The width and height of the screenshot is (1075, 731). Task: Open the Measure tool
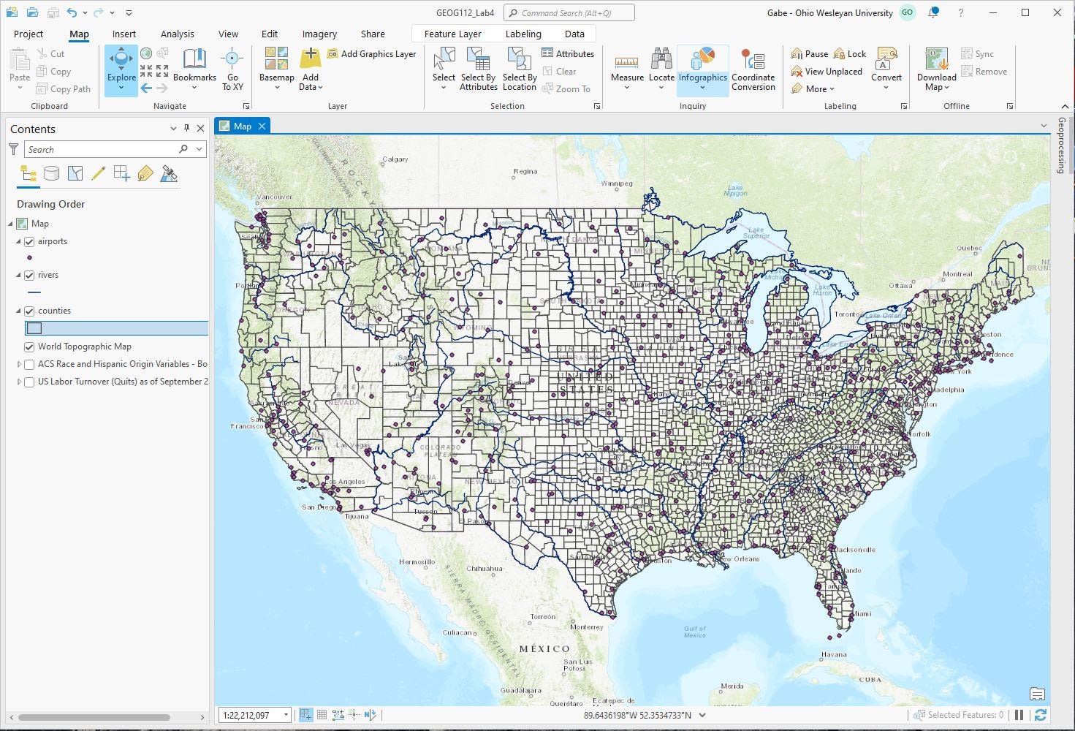tap(626, 68)
